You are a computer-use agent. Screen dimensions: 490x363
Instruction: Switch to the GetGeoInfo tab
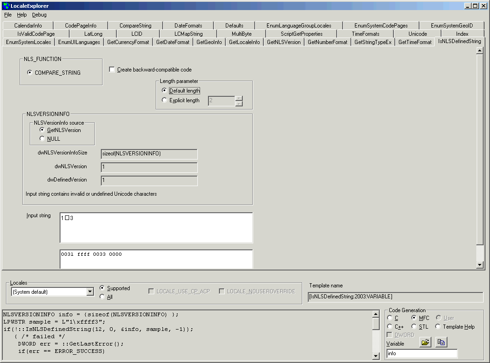click(x=209, y=42)
